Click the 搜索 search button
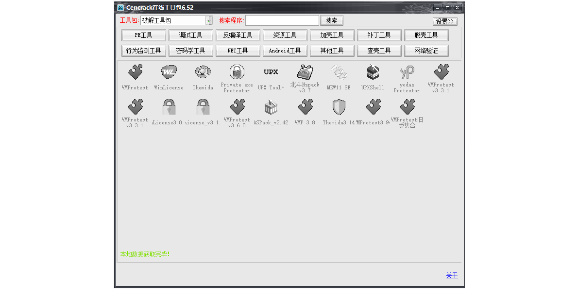578x289 pixels. (x=332, y=20)
